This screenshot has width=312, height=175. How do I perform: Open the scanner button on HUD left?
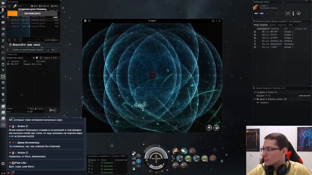(134, 154)
